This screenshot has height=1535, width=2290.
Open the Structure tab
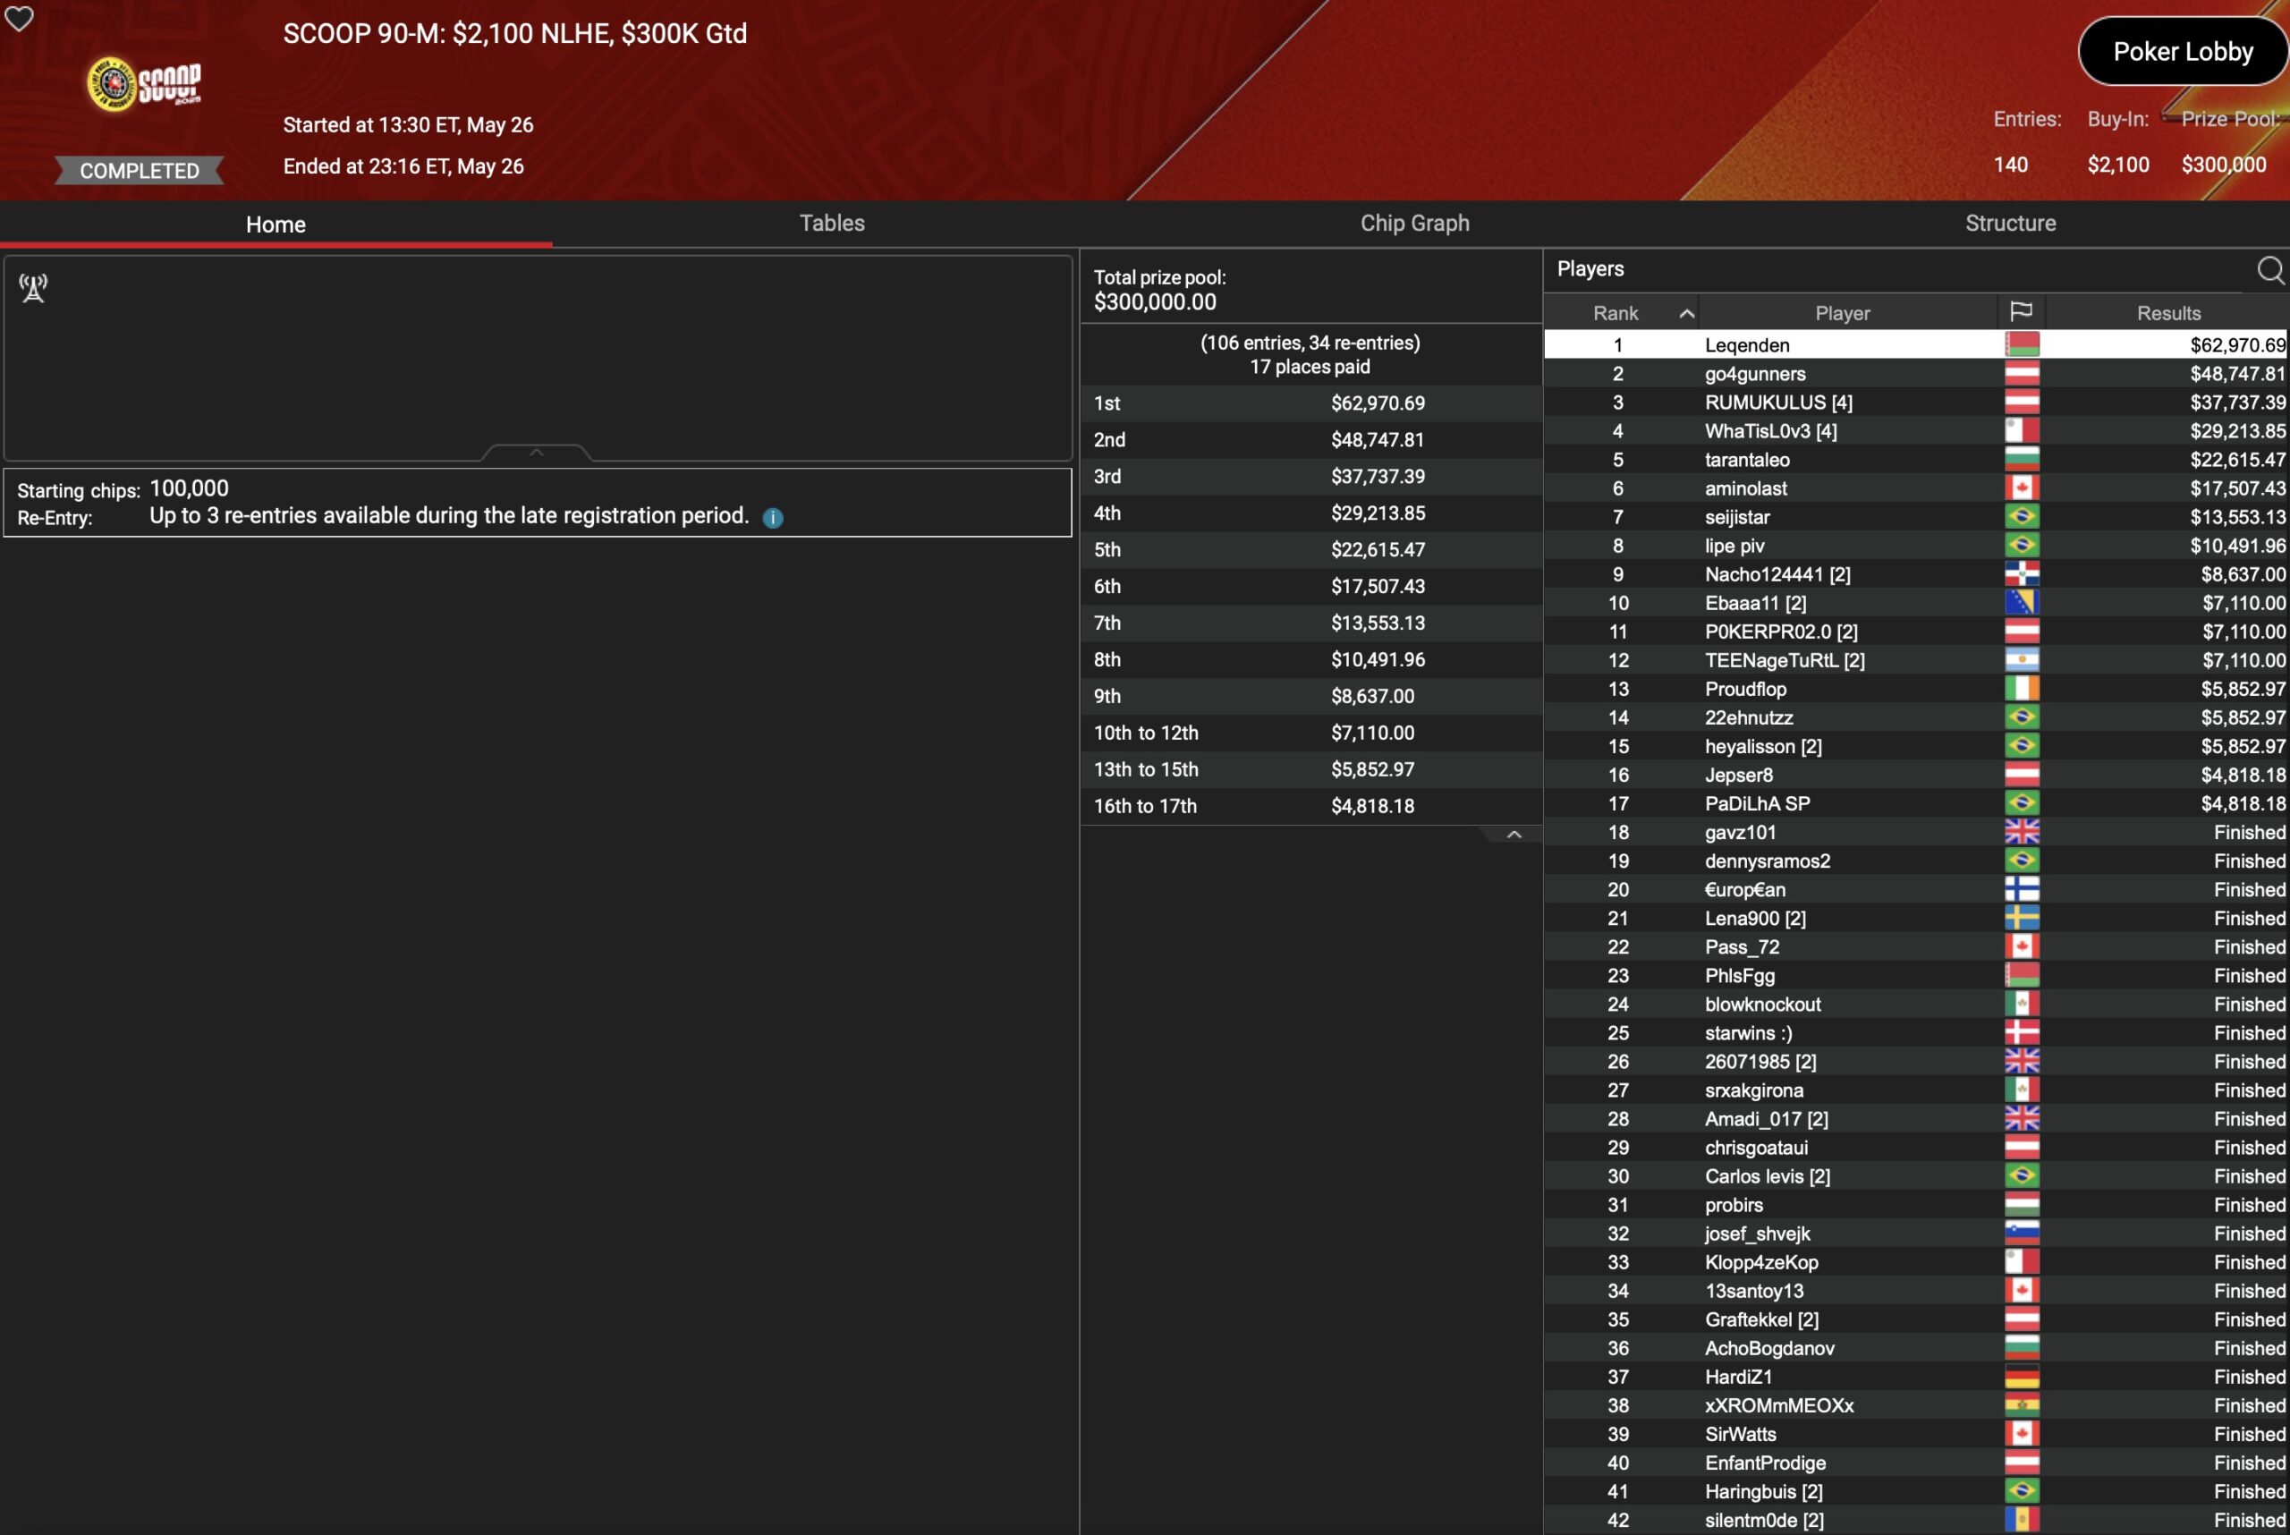[2010, 224]
